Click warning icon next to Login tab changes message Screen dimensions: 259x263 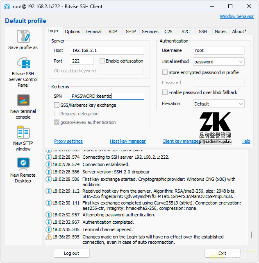coord(49,237)
